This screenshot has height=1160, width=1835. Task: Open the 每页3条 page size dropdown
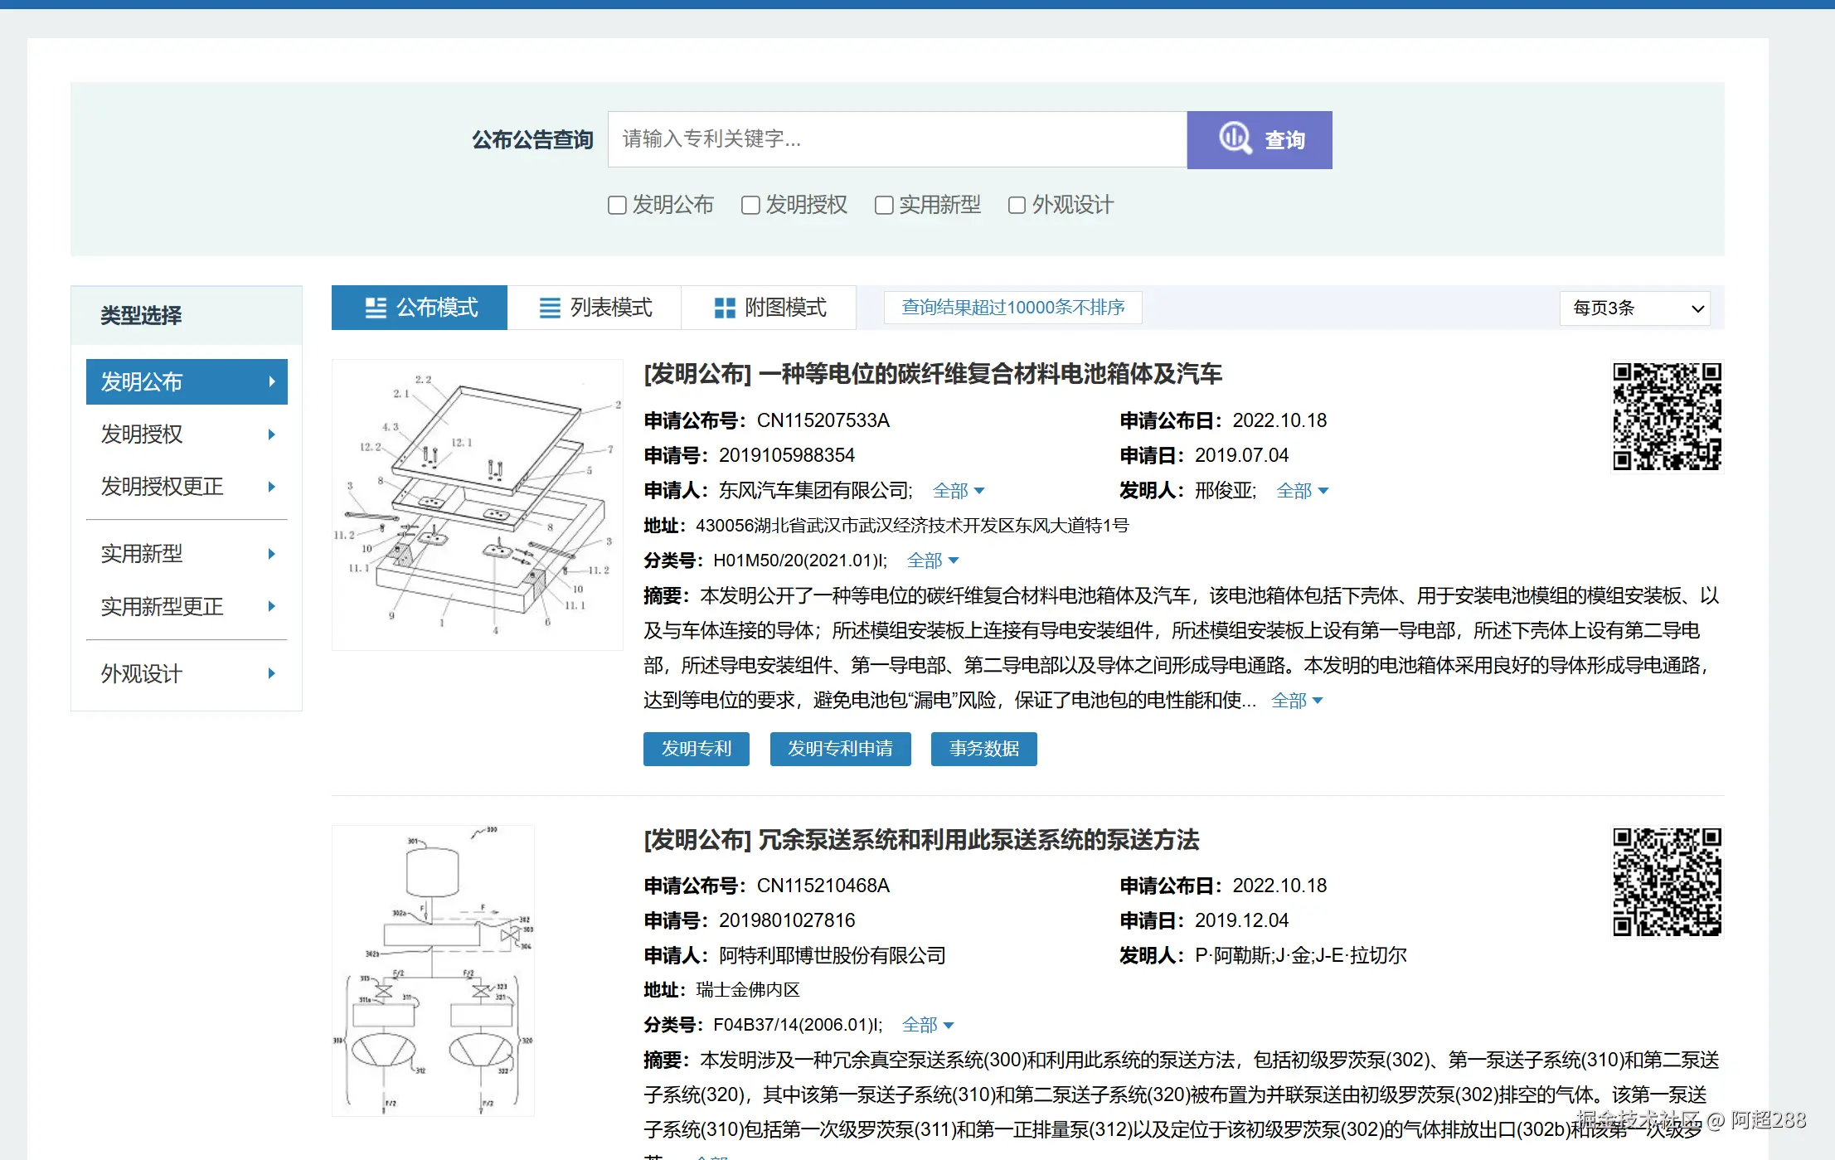[x=1634, y=308]
